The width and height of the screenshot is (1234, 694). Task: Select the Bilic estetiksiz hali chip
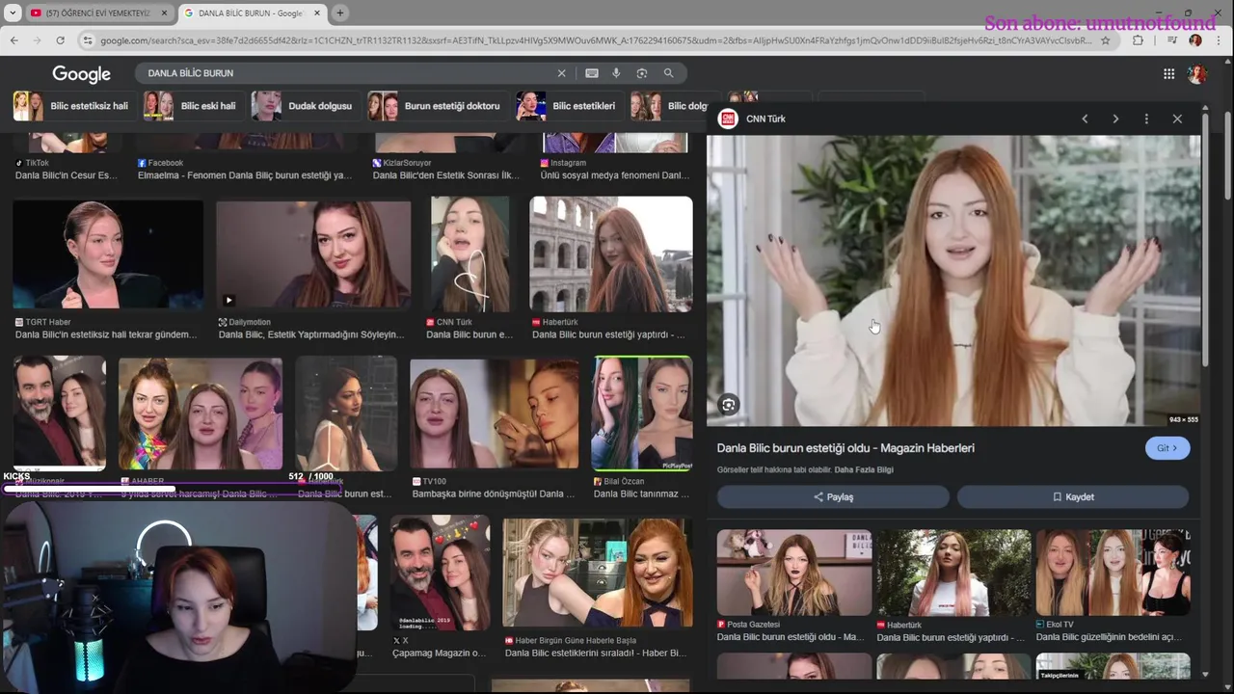pyautogui.click(x=73, y=106)
